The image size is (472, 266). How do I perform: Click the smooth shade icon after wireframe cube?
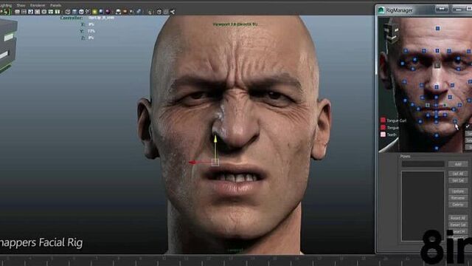coord(74,12)
